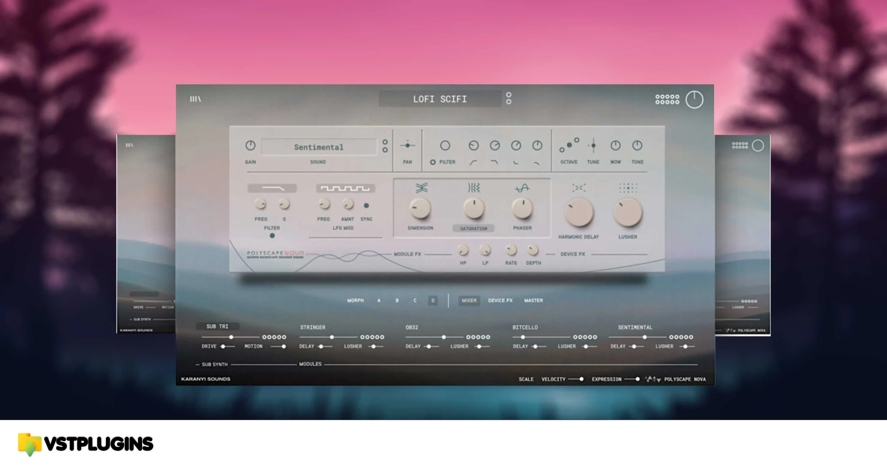The height and width of the screenshot is (470, 887).
Task: Click the EXPRESSION slider
Action: [632, 379]
